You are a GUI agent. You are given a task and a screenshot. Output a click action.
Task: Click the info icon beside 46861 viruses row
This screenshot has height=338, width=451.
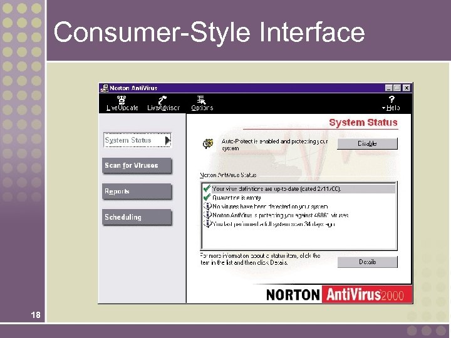[207, 215]
